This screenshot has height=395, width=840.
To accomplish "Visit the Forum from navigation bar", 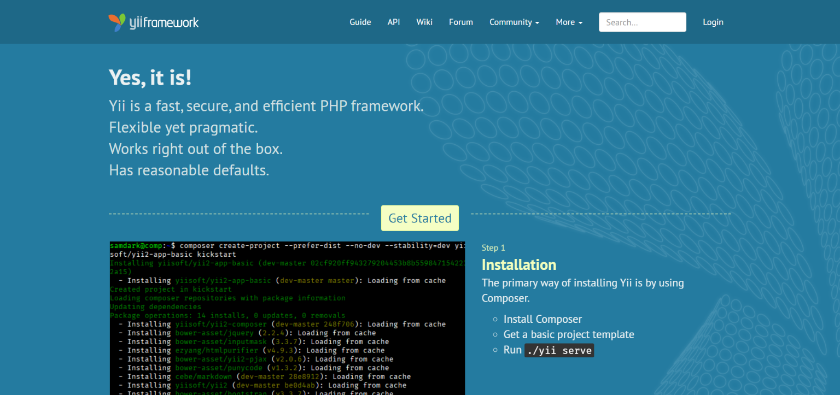I will click(461, 22).
